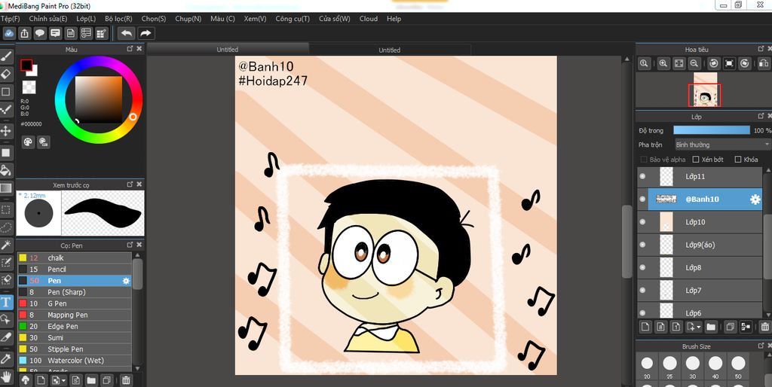Flip canvas view in navigator

pyautogui.click(x=763, y=63)
